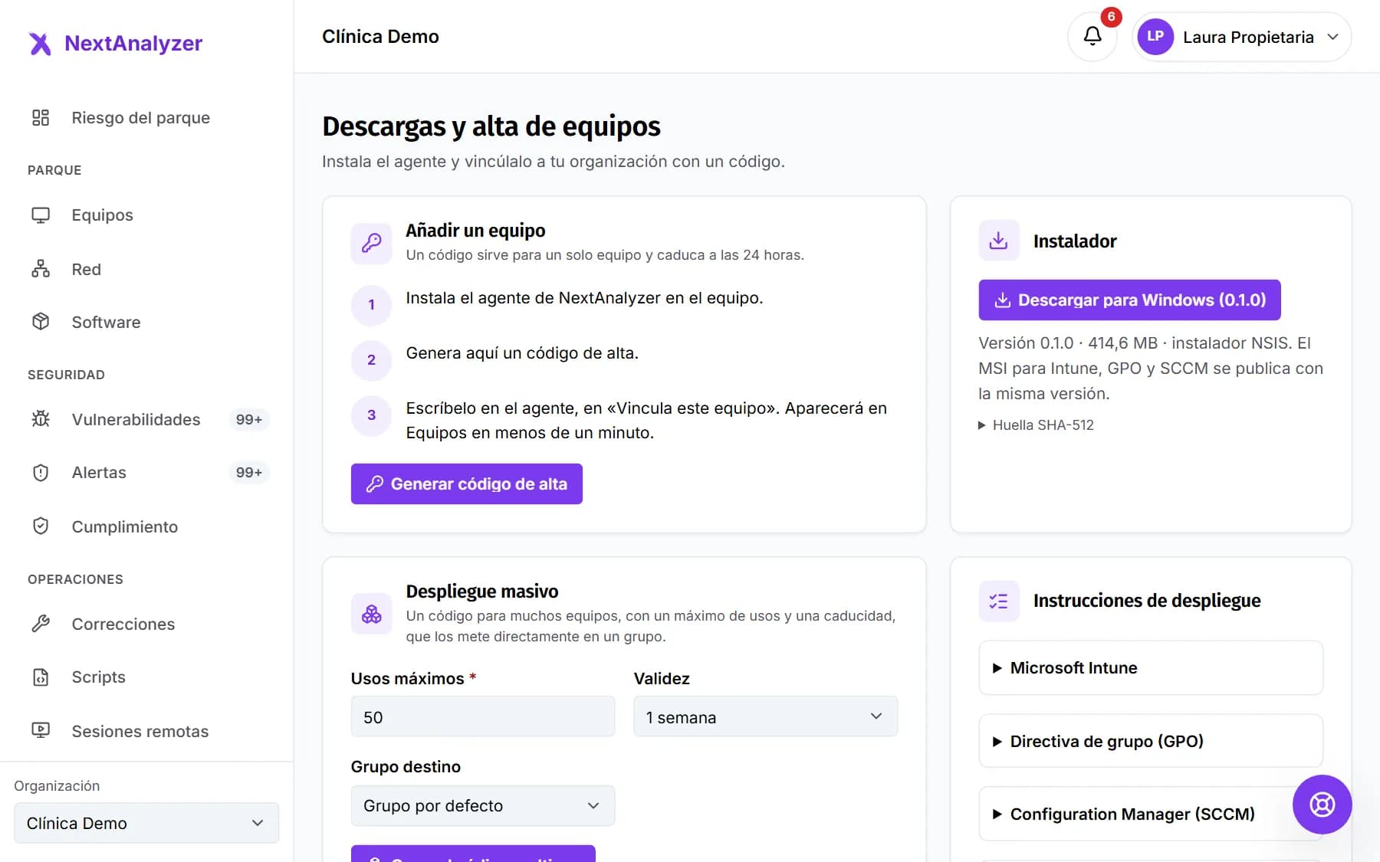Open the Grupo destino dropdown

[x=482, y=805]
